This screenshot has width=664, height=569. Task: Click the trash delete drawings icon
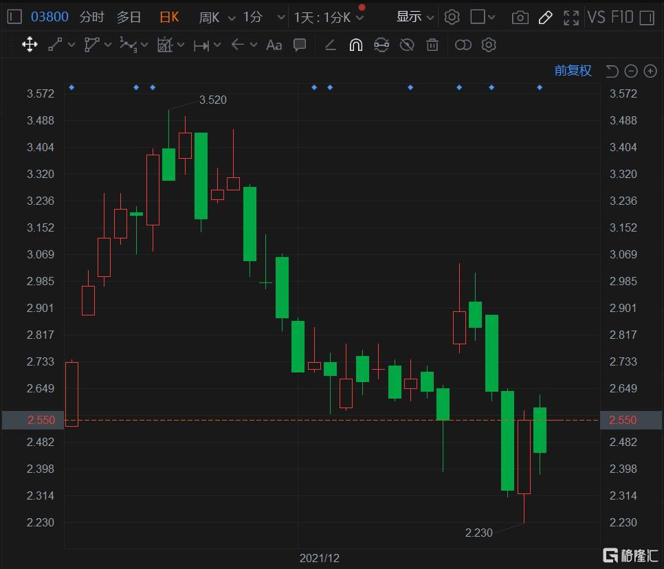click(432, 45)
